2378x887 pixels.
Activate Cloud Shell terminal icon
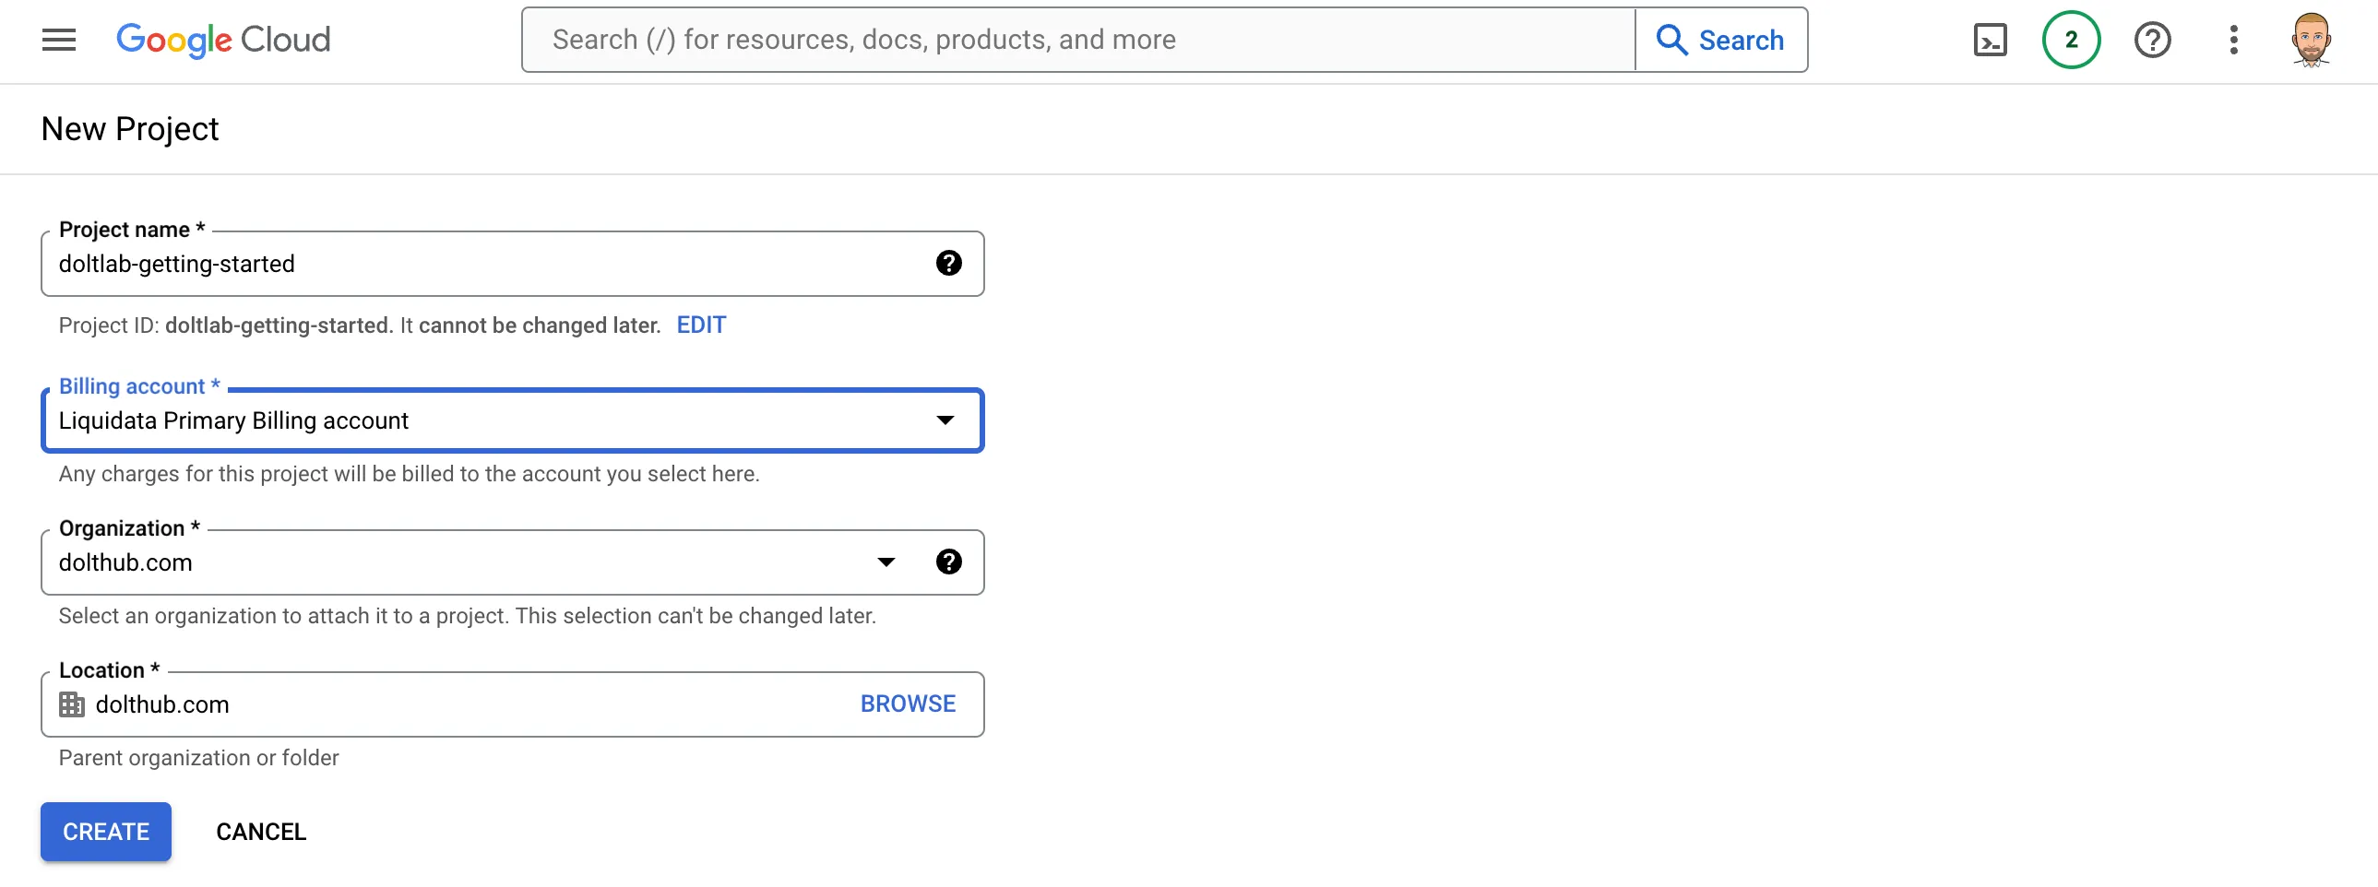click(1990, 40)
